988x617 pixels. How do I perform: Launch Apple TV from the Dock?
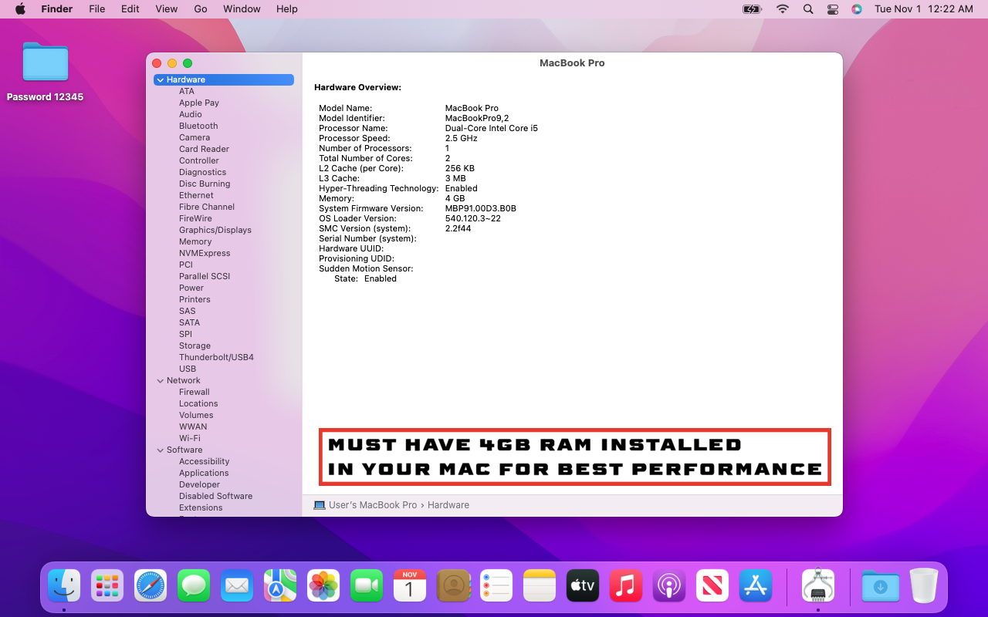(583, 586)
